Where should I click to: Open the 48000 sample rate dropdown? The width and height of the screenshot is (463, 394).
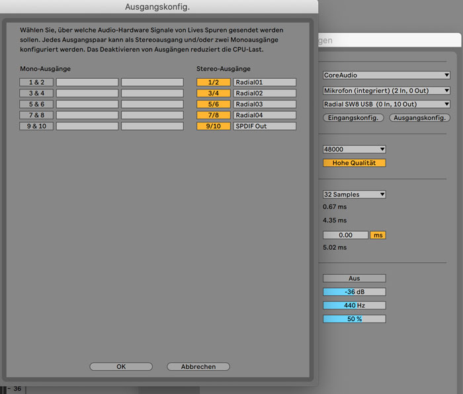pyautogui.click(x=354, y=150)
